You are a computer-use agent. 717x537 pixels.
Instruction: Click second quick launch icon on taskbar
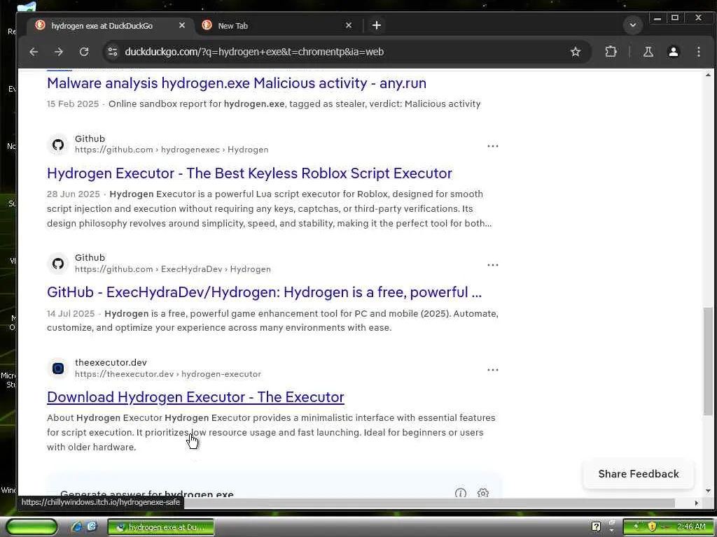point(92,527)
